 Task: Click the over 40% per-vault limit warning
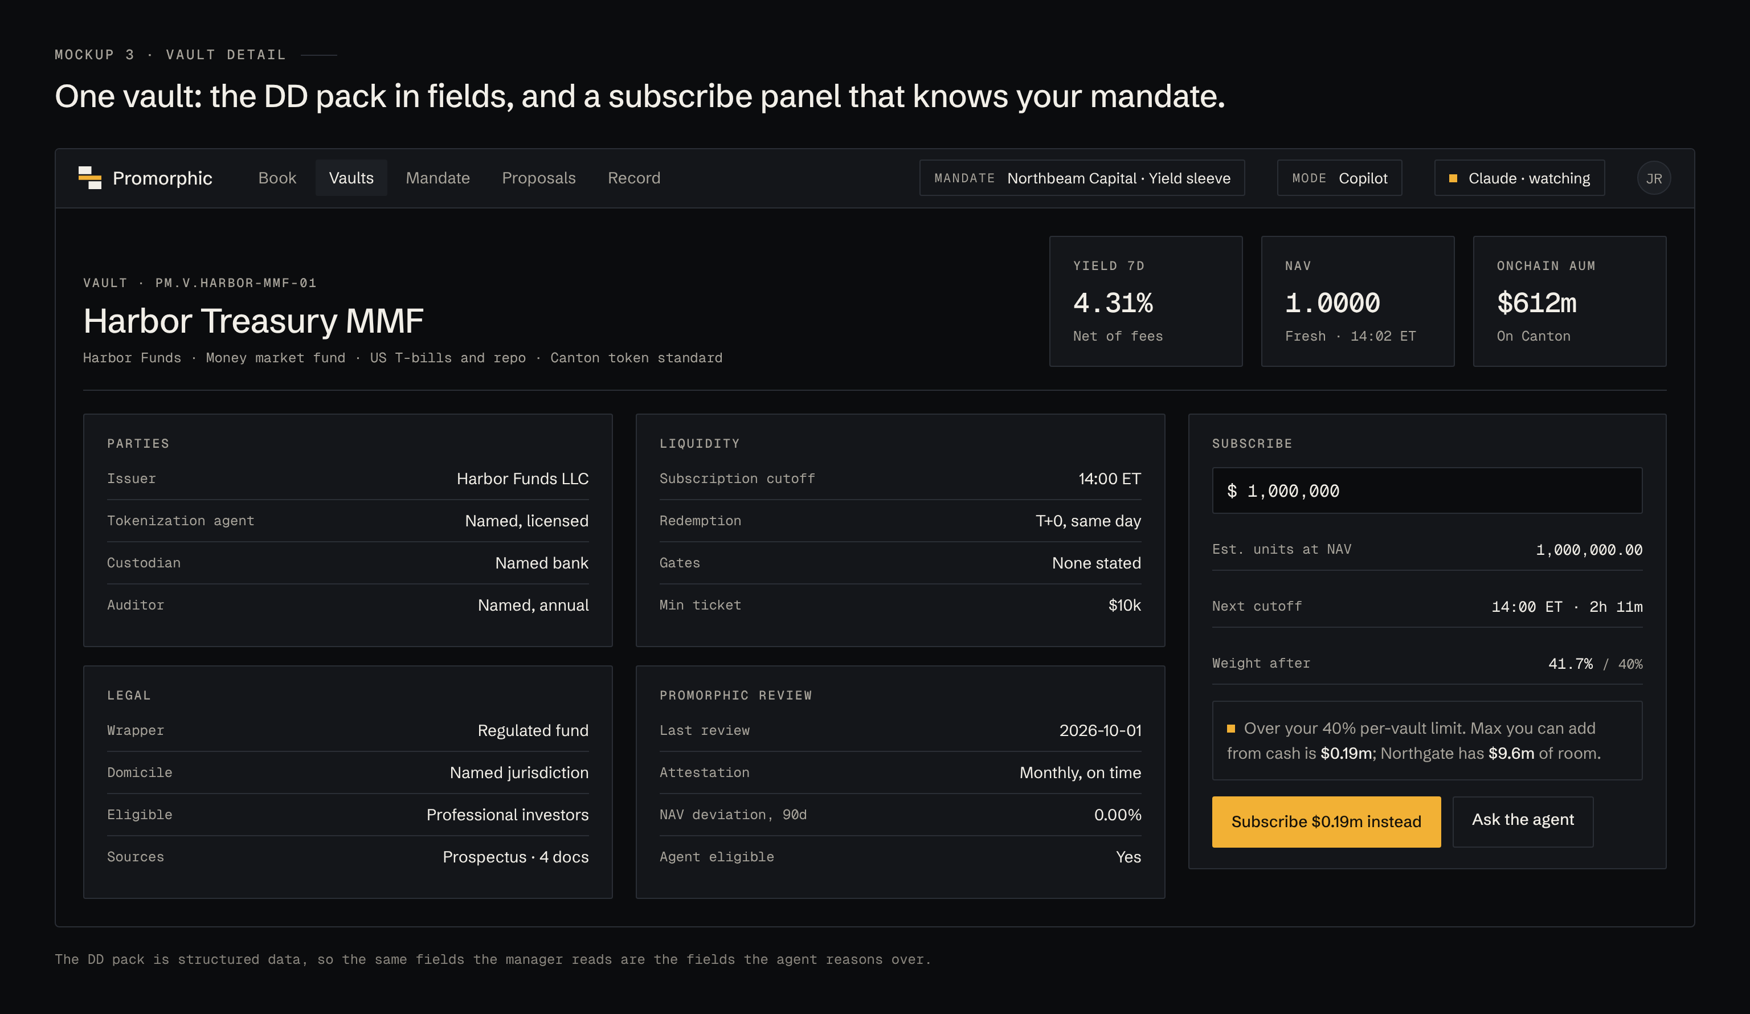point(1426,741)
